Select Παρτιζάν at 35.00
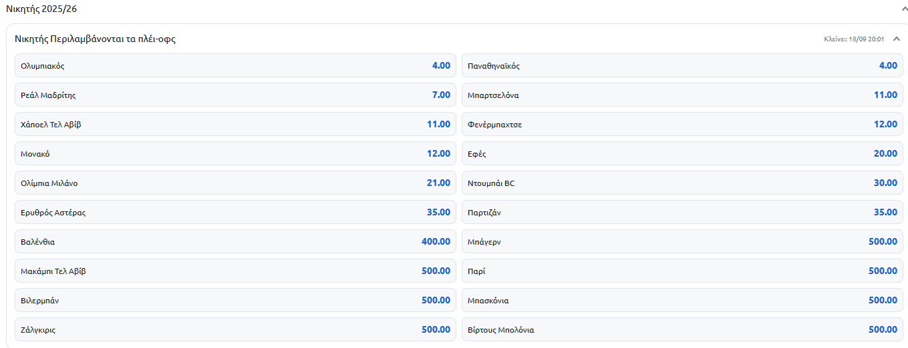 click(683, 213)
